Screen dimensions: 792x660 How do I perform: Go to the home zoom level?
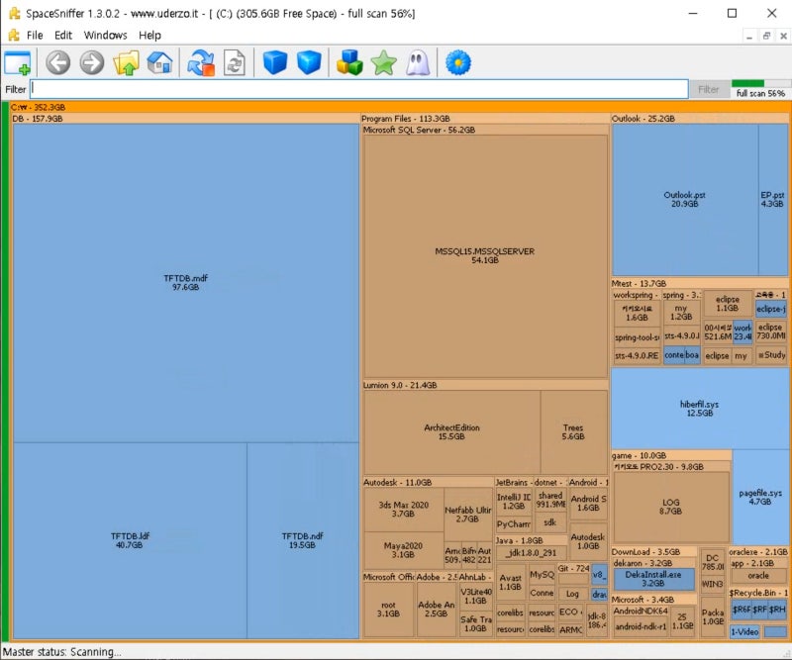click(x=158, y=62)
